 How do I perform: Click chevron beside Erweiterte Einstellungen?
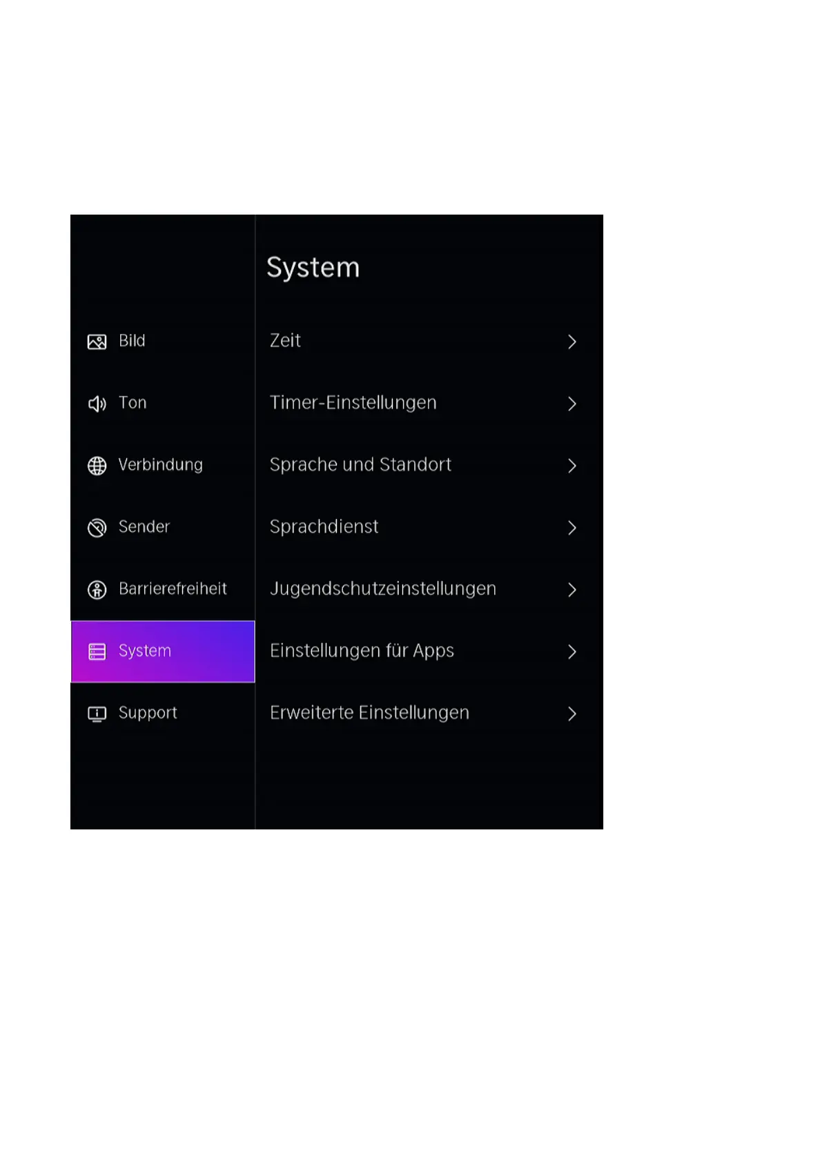(x=571, y=713)
